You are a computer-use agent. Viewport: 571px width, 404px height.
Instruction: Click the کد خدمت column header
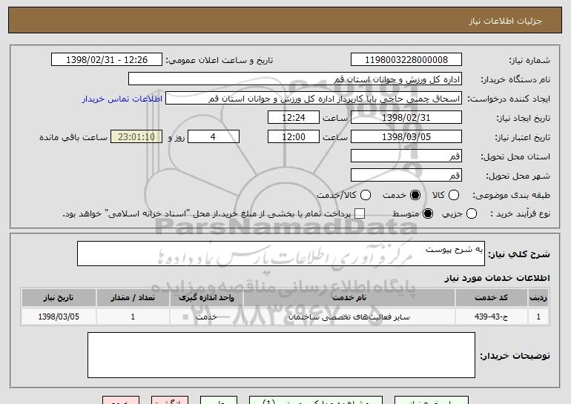(491, 298)
